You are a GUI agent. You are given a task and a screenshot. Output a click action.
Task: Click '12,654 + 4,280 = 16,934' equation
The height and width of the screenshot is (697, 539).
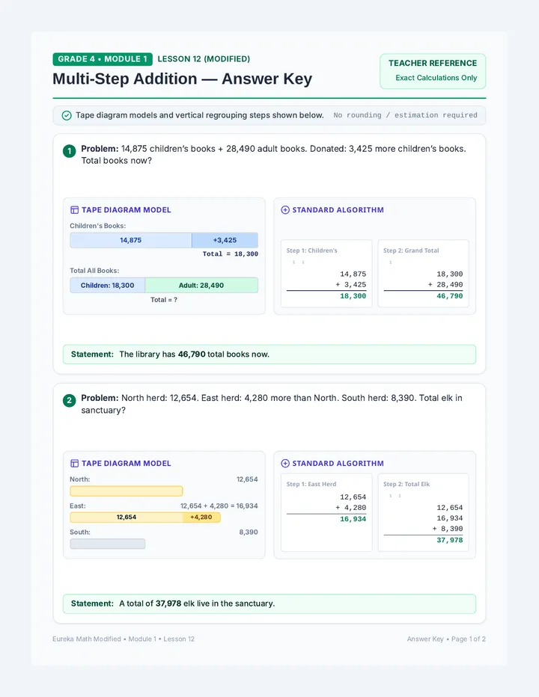(x=219, y=506)
